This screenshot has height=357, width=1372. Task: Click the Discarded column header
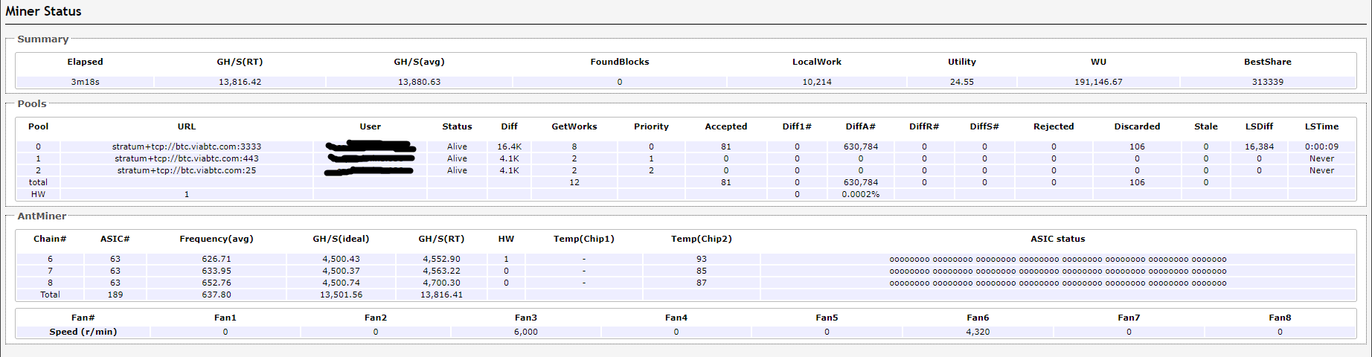(1137, 126)
